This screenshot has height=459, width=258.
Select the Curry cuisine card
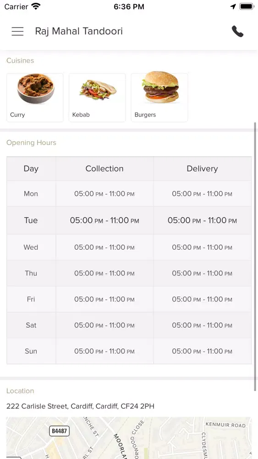pyautogui.click(x=35, y=97)
